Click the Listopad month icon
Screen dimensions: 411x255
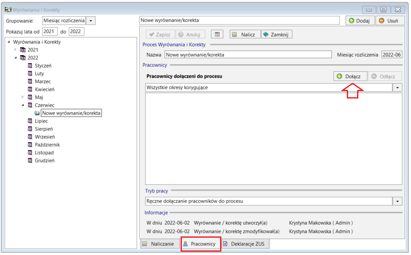click(30, 152)
